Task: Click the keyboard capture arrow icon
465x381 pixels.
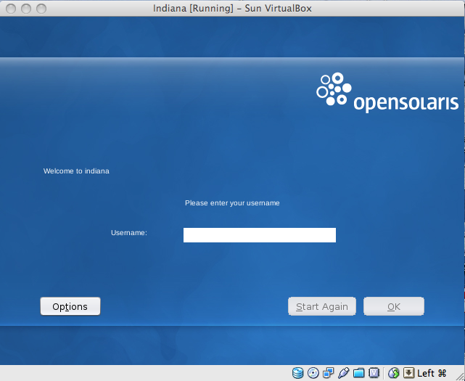Action: (x=408, y=373)
